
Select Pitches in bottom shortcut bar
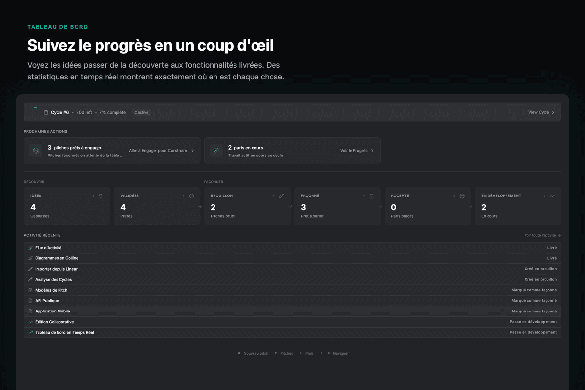click(286, 353)
